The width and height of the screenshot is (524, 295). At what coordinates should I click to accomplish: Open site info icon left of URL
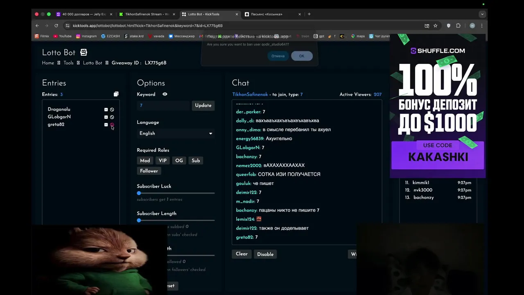(x=68, y=25)
